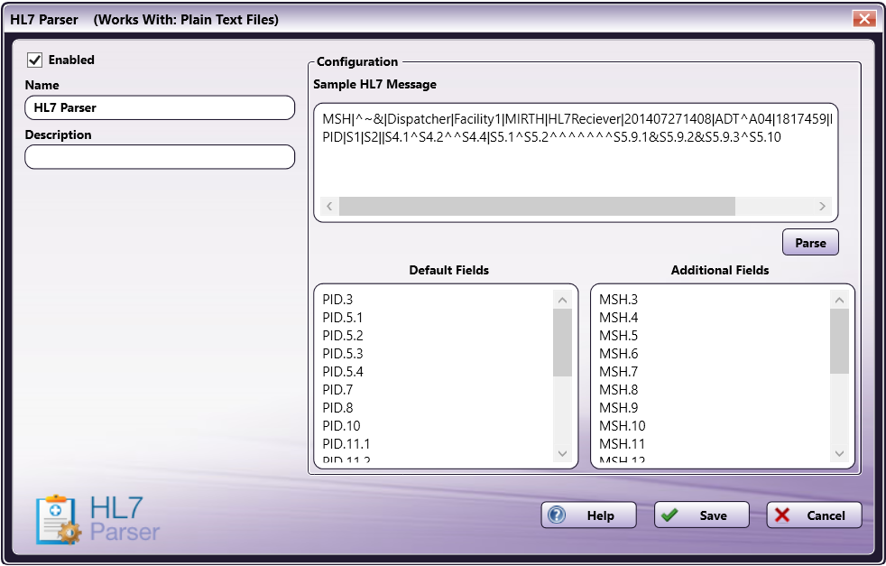Select MSH.10 in Additional Fields
The image size is (886, 566).
(623, 426)
